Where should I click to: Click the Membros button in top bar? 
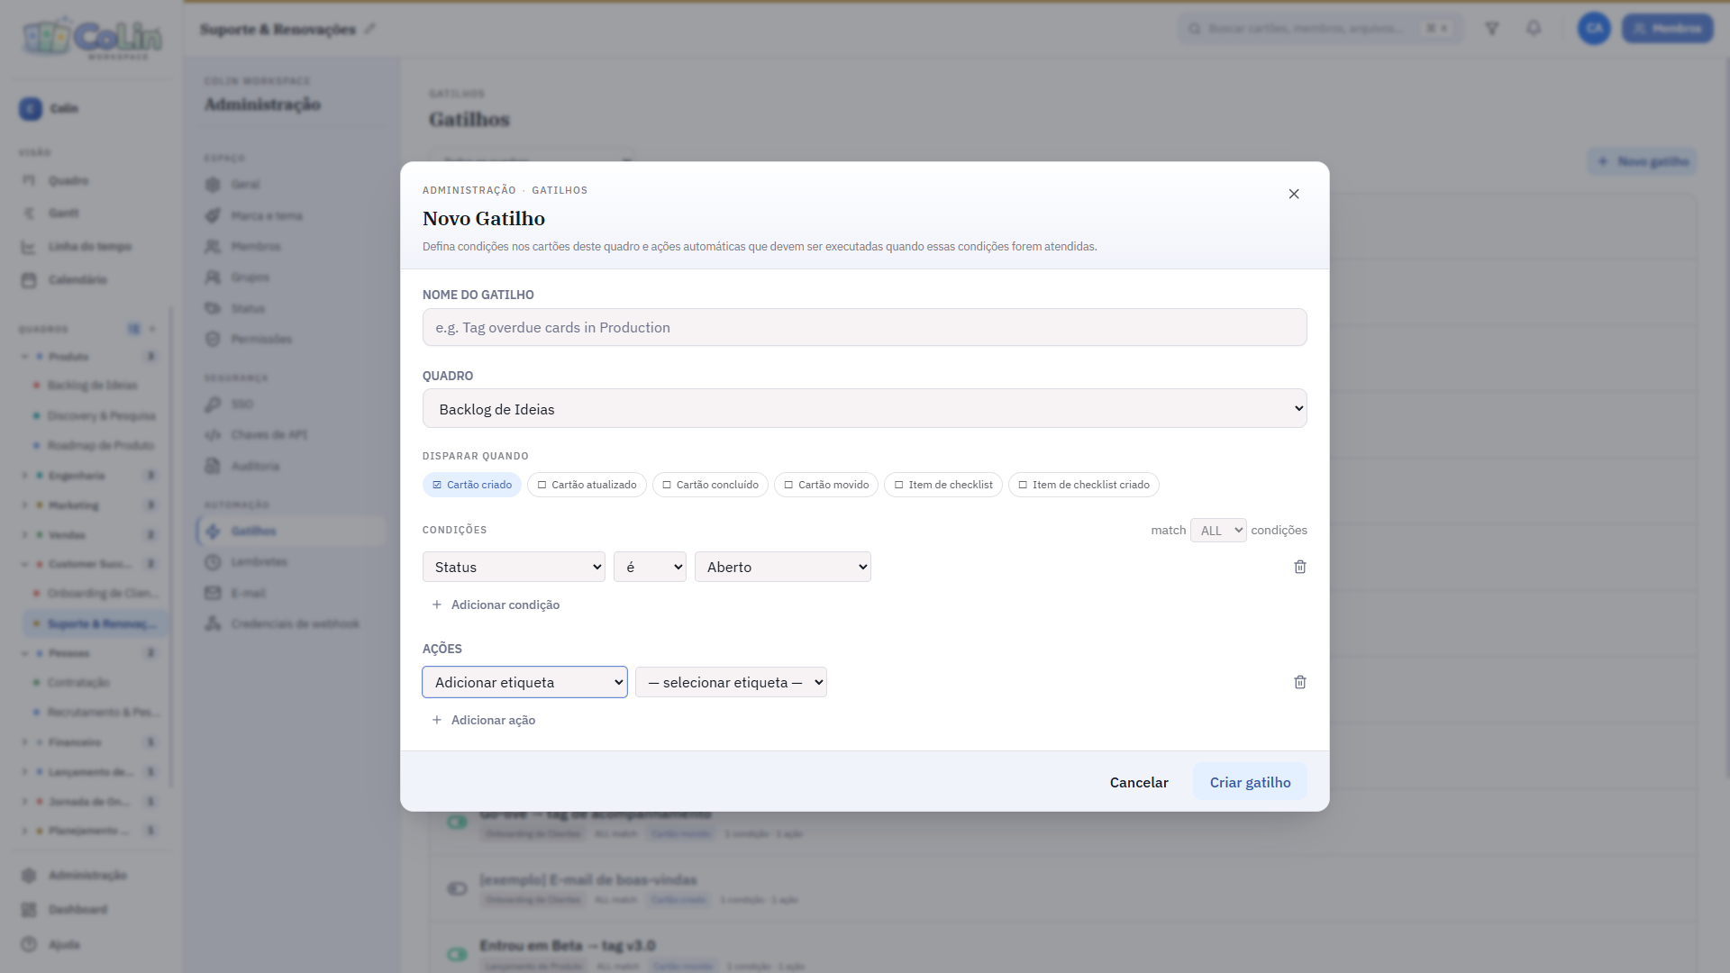coord(1668,29)
